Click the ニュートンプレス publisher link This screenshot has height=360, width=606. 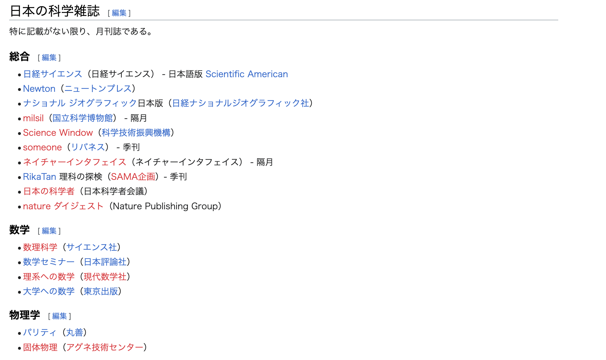(98, 89)
